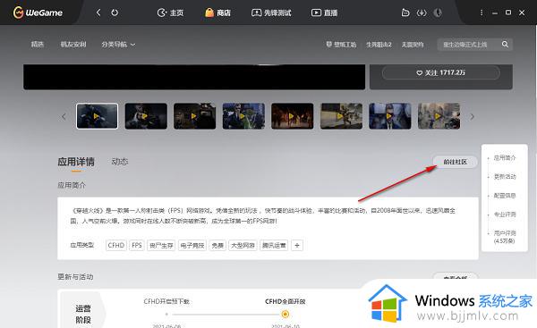Click the 大型网游 tag
Image resolution: width=537 pixels, height=328 pixels.
coord(243,245)
